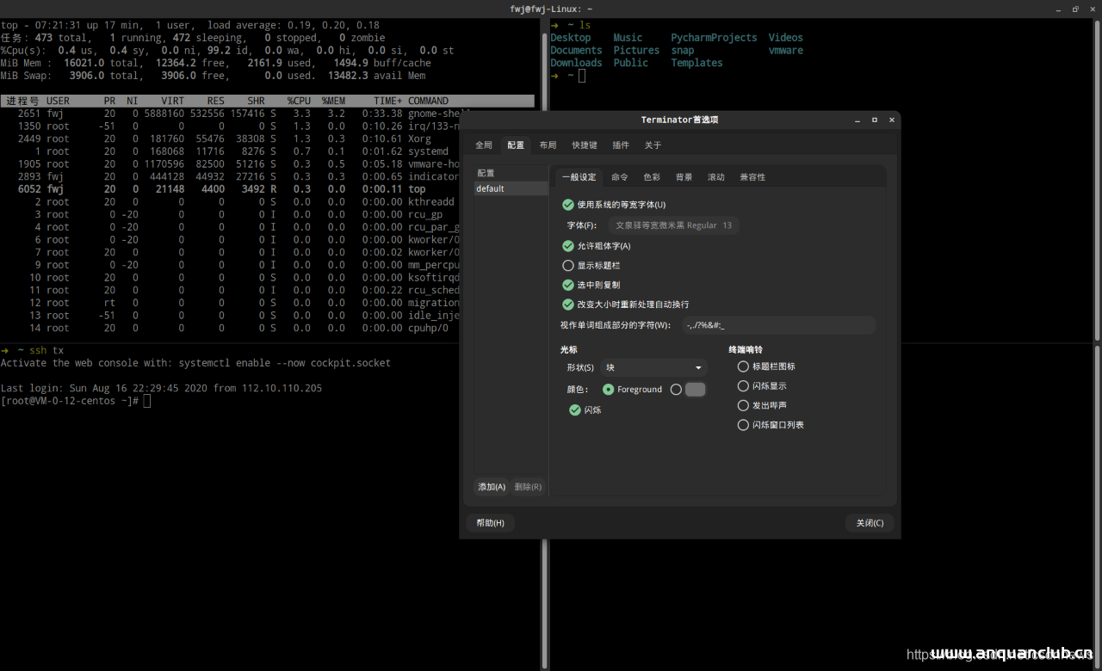This screenshot has height=671, width=1102.
Task: Open the gray custom cursor color swatch
Action: point(695,390)
